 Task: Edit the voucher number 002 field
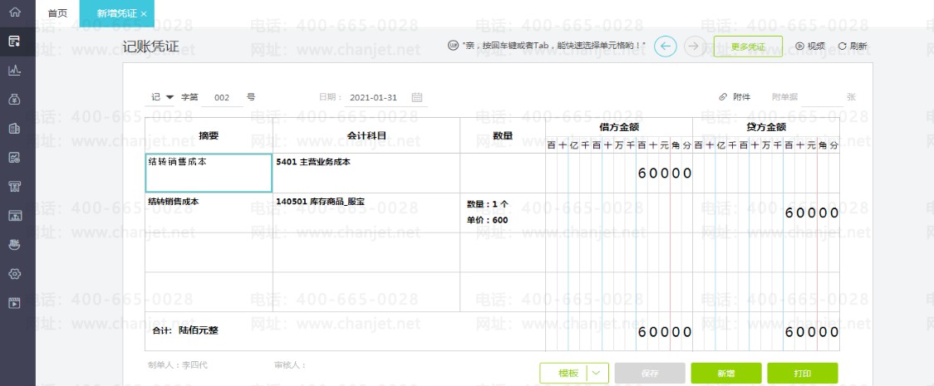[222, 98]
